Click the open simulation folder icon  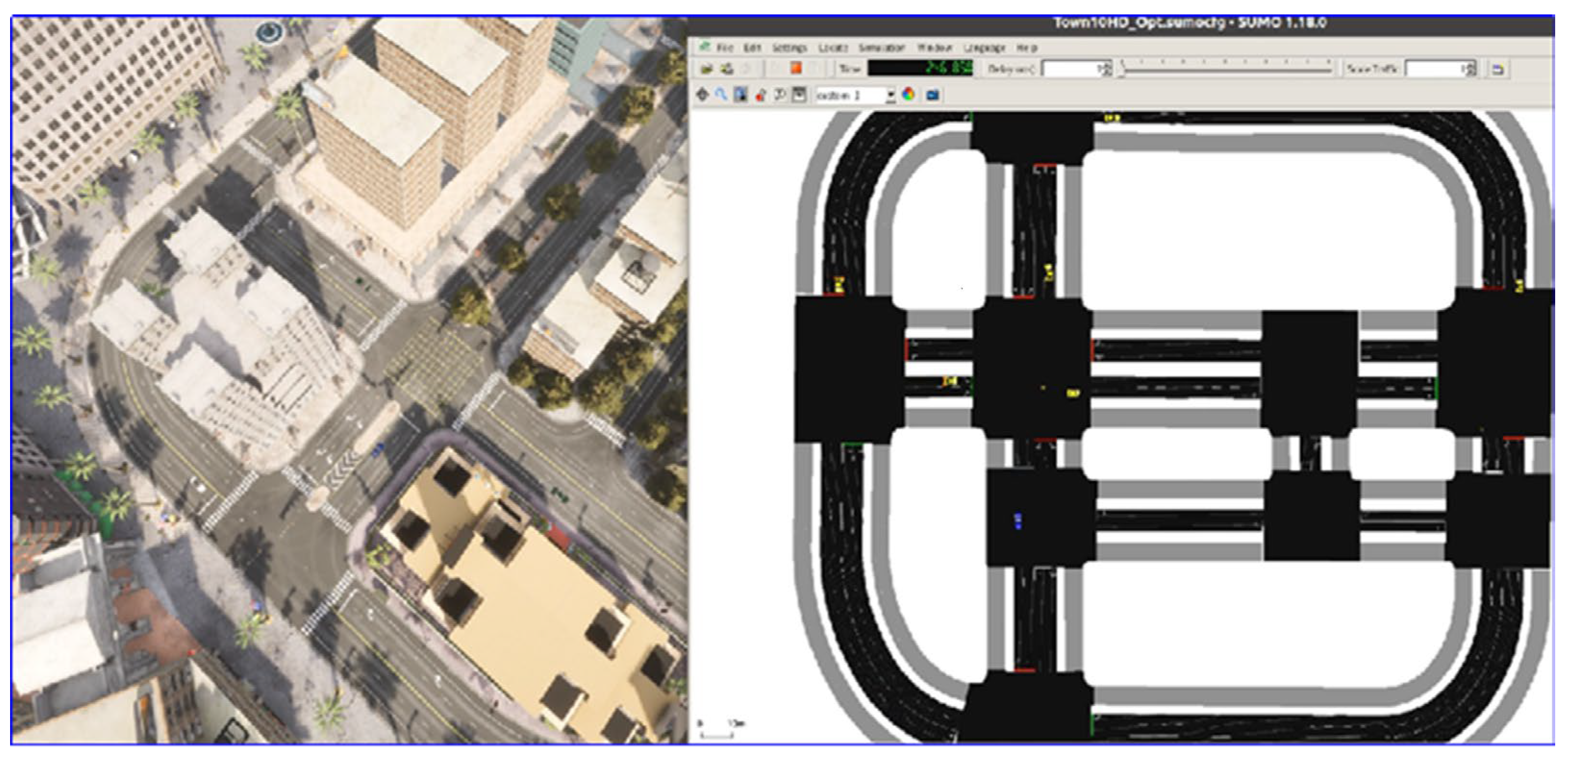(707, 69)
